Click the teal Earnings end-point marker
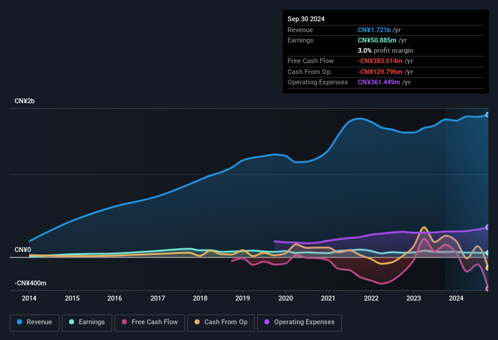The image size is (498, 340). (x=488, y=253)
